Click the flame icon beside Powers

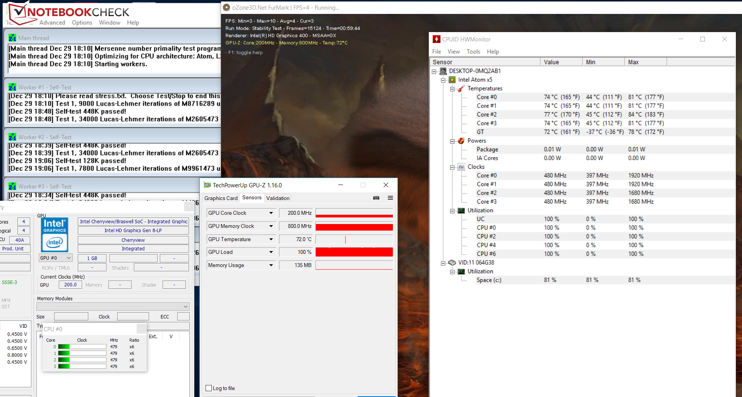tap(461, 141)
